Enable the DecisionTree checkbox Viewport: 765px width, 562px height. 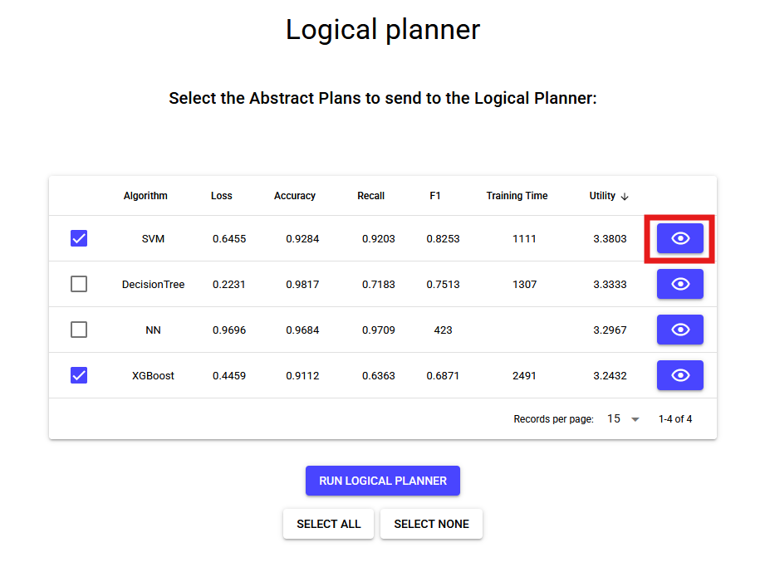(79, 284)
